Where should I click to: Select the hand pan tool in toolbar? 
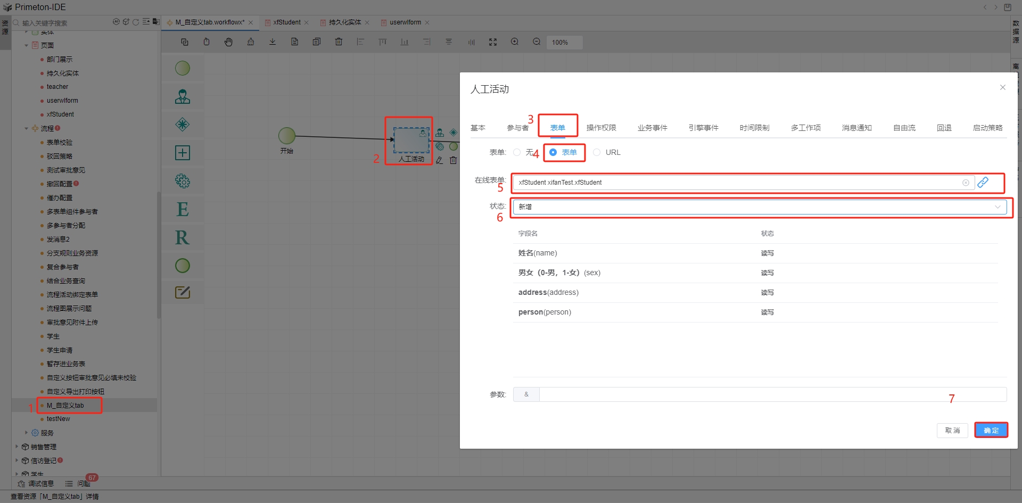228,42
